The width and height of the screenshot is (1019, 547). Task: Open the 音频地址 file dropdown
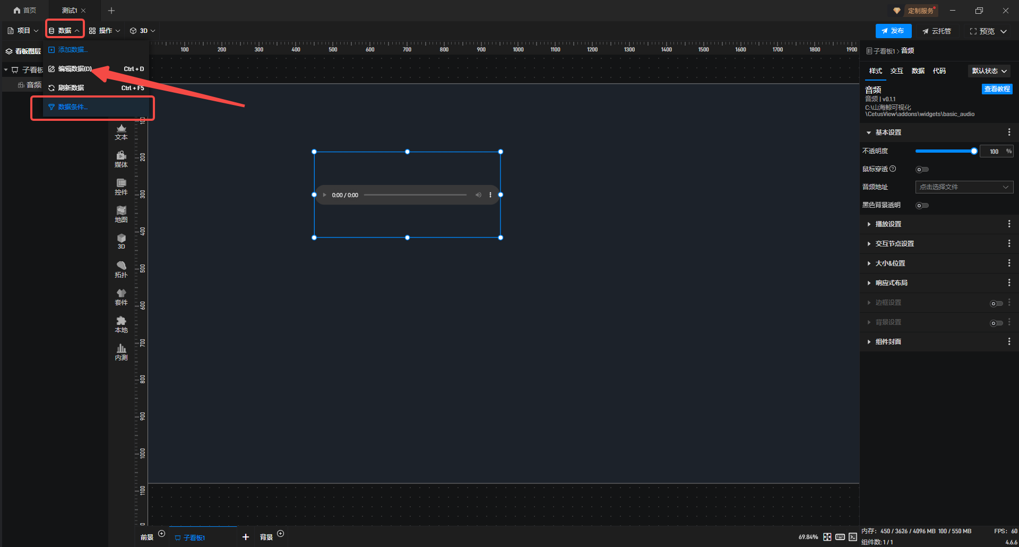click(x=964, y=187)
